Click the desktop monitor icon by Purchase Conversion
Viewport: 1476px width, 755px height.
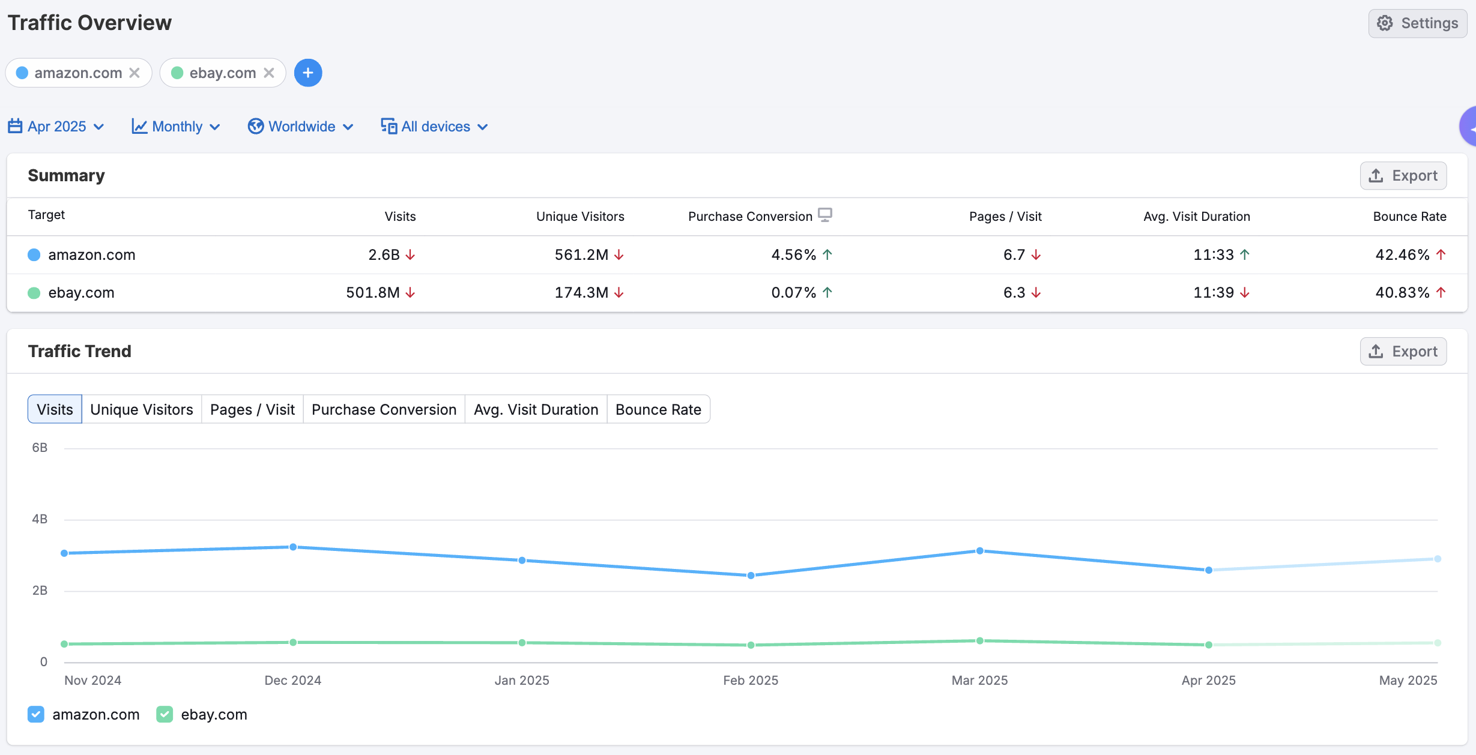coord(825,215)
